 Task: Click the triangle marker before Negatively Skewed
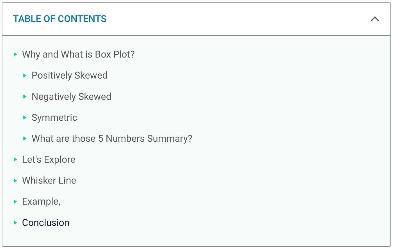pos(25,97)
